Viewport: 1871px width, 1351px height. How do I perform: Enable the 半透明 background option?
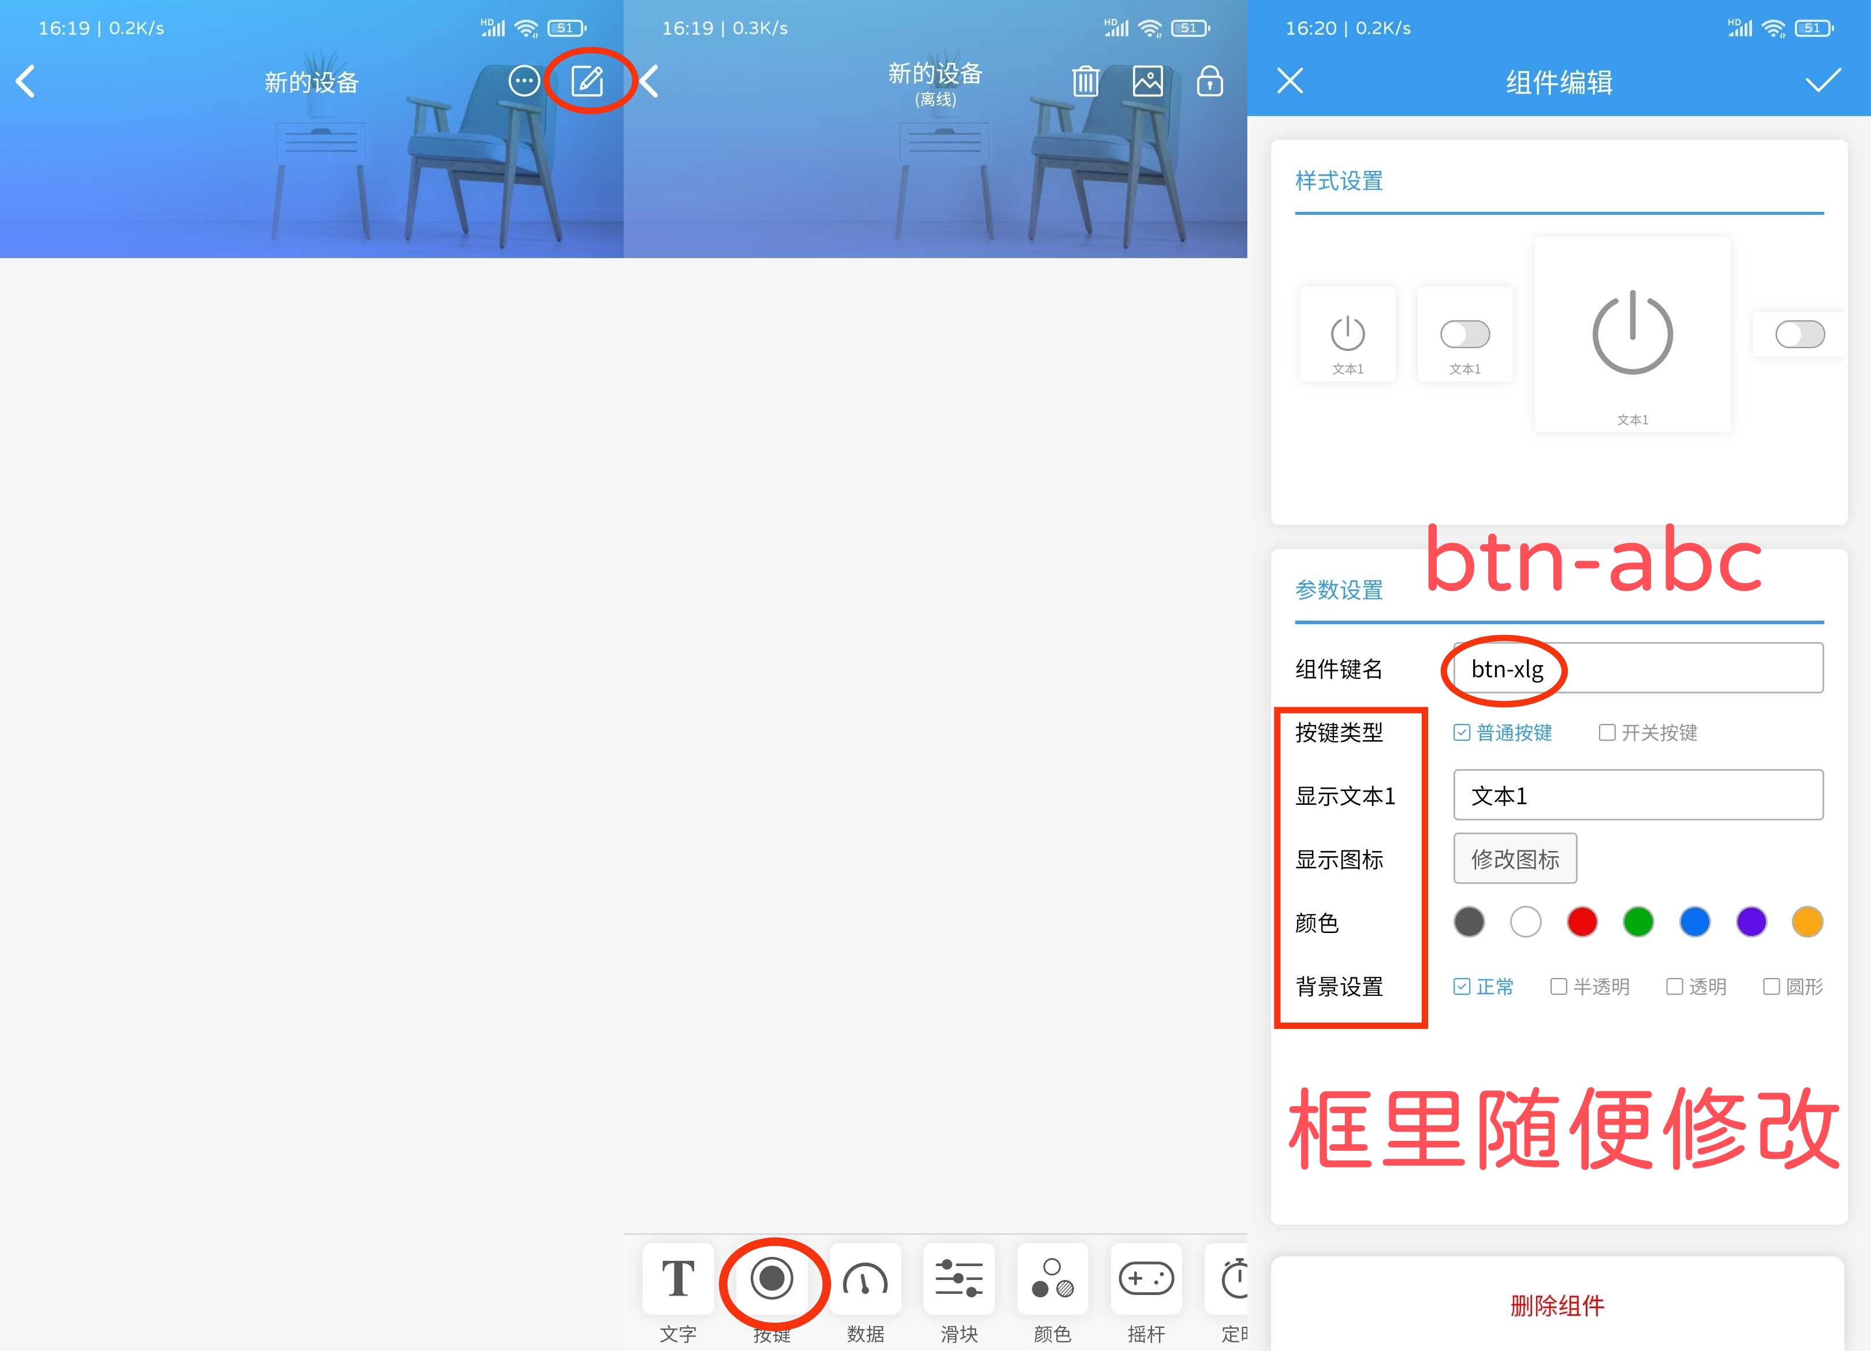coord(1559,987)
